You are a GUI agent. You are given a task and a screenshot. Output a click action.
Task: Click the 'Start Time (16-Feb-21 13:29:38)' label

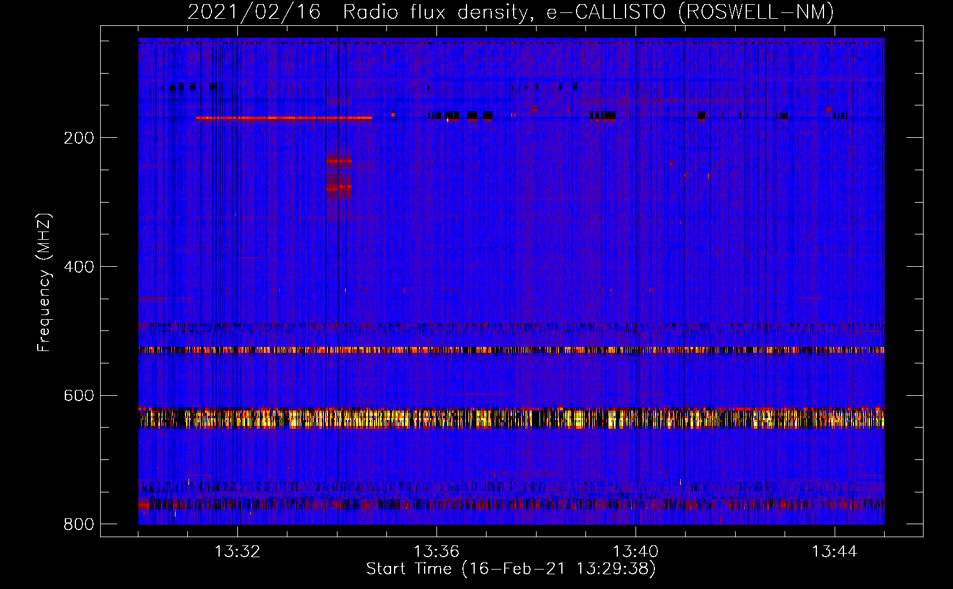[511, 569]
